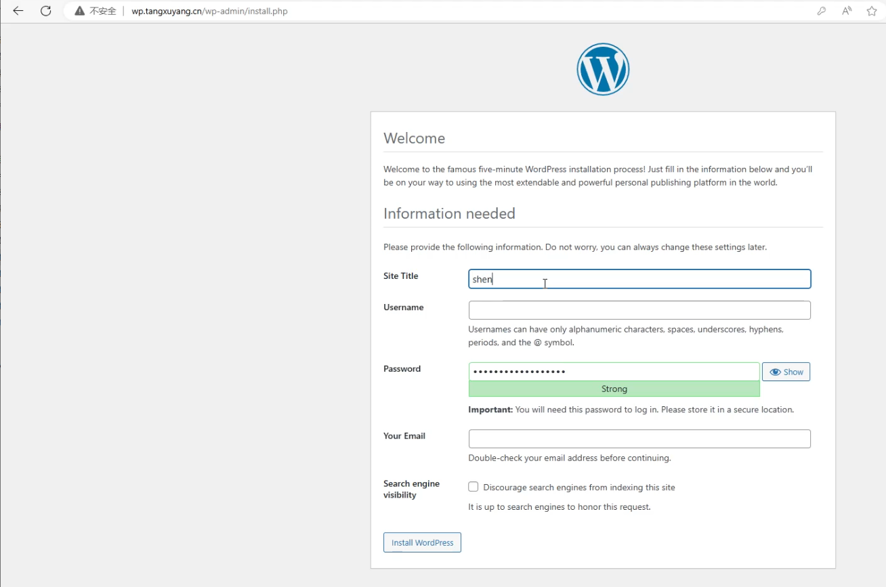886x587 pixels.
Task: Click the Strong password strength indicator
Action: 614,389
